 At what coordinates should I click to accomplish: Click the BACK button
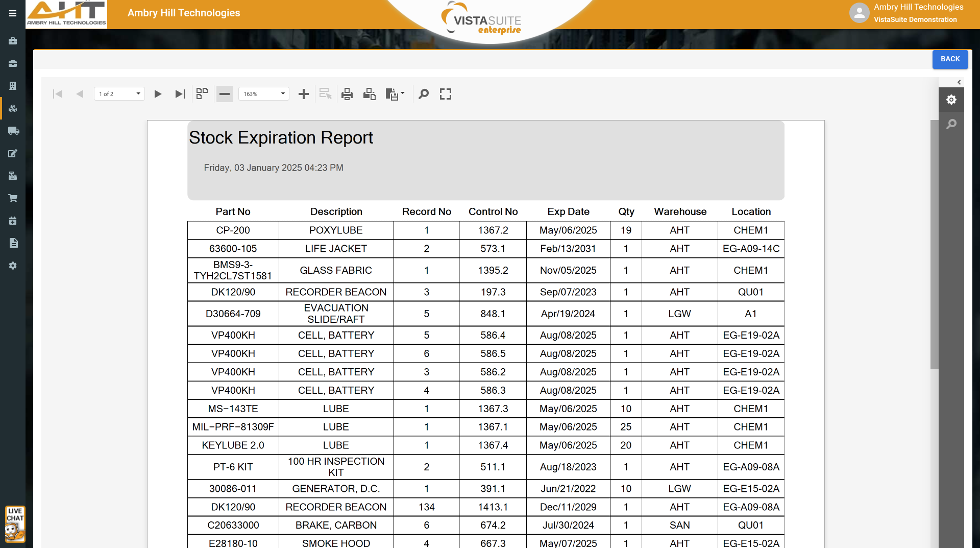pos(950,59)
